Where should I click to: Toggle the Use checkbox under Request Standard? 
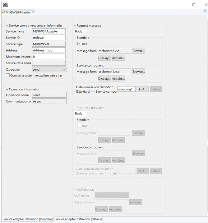pyautogui.click(x=79, y=44)
